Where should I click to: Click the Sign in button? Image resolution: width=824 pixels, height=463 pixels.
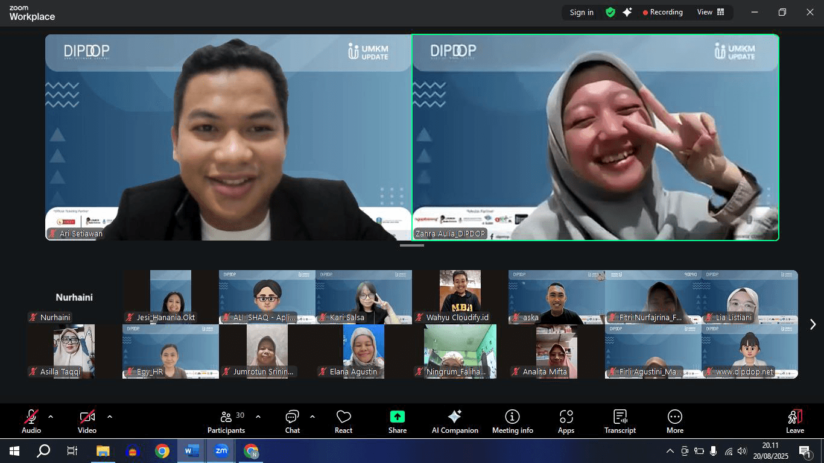point(581,12)
